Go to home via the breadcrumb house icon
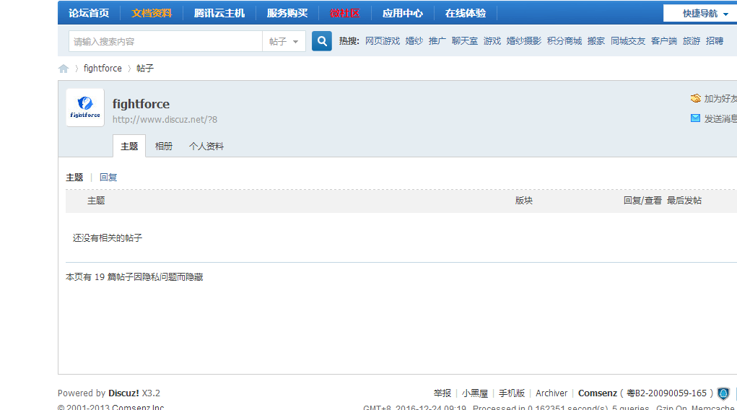Image resolution: width=737 pixels, height=410 pixels. [64, 69]
